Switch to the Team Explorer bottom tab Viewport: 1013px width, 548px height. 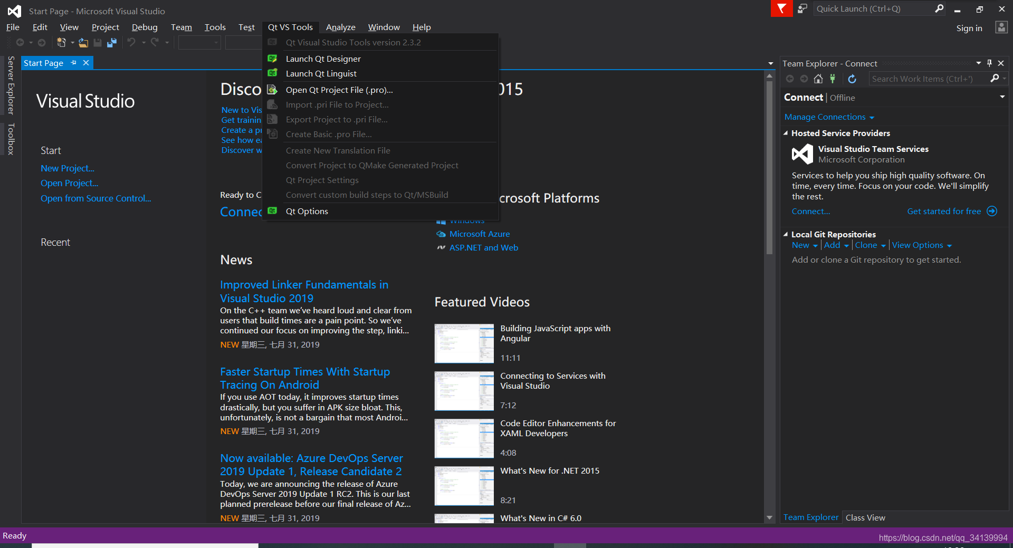(x=811, y=517)
